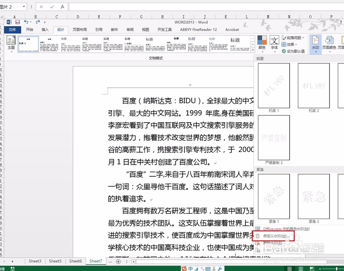Expand the document format gallery more arrow

click(x=253, y=50)
